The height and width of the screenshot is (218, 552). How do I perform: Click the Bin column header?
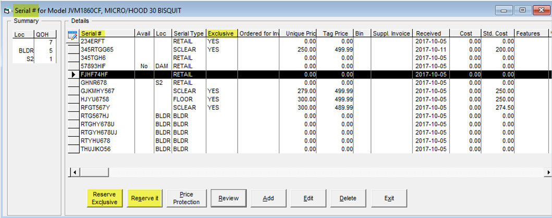point(362,33)
